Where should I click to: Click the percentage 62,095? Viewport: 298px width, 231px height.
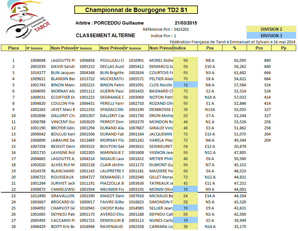point(240,61)
